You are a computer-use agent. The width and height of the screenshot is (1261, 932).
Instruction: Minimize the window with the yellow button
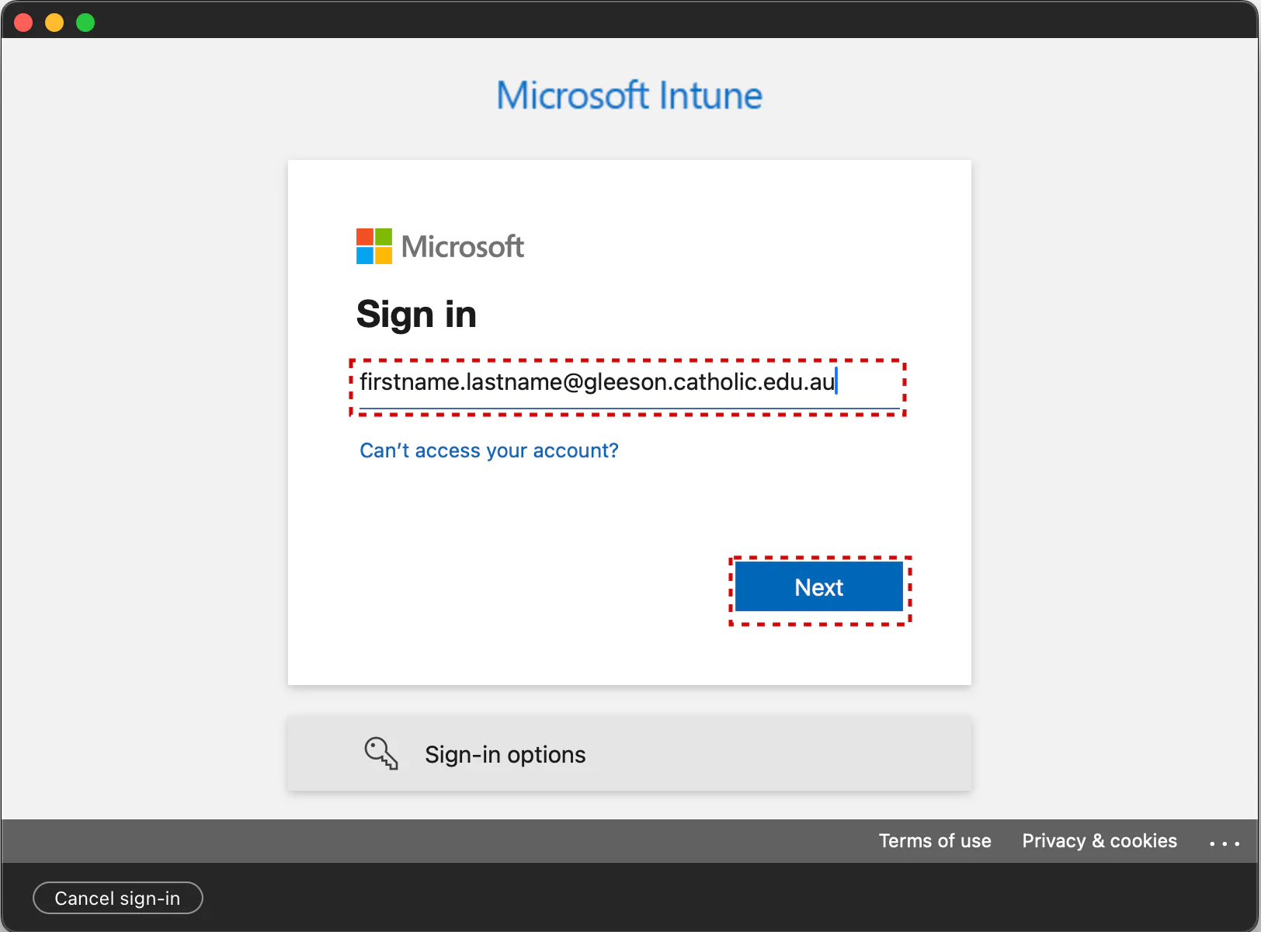click(x=54, y=23)
